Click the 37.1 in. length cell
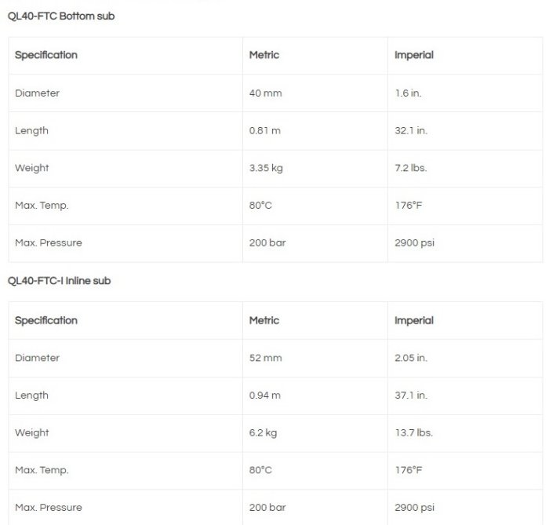 coord(411,396)
